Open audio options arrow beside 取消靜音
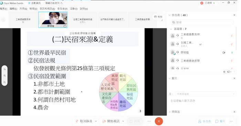Image resolution: width=241 pixels, height=126 pixels. [96, 121]
